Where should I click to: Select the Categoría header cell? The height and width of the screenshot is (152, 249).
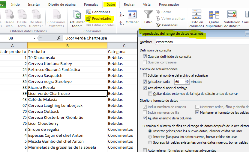122,52
